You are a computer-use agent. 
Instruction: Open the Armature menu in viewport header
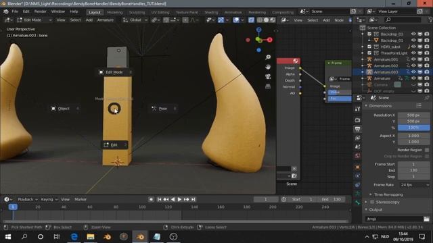pos(106,20)
